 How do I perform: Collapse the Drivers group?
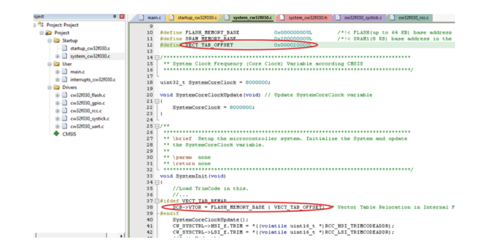pyautogui.click(x=49, y=88)
